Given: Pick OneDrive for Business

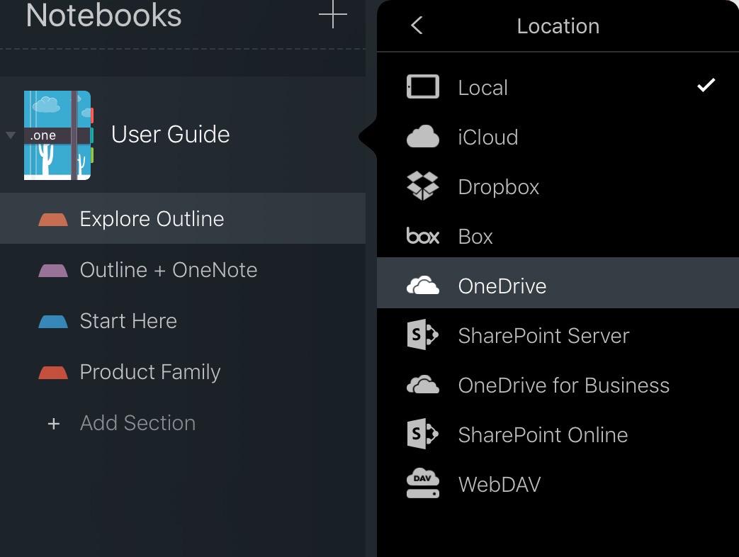Looking at the screenshot, I should coord(558,385).
